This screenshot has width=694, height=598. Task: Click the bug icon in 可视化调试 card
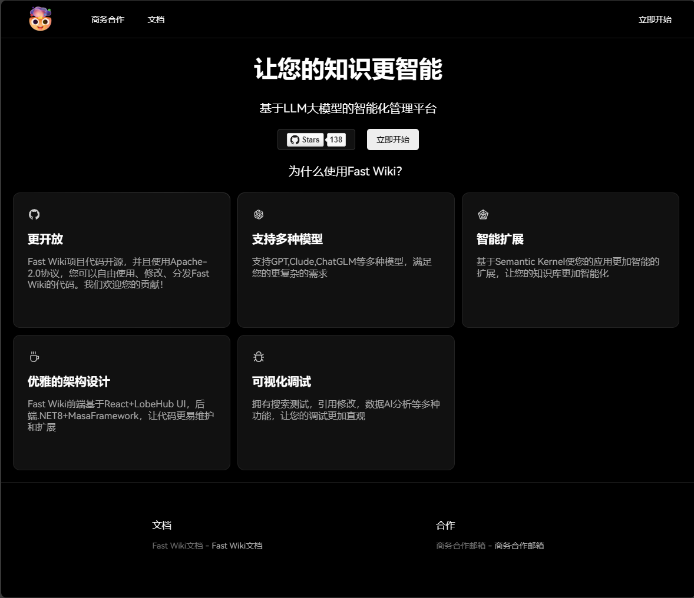click(x=259, y=357)
